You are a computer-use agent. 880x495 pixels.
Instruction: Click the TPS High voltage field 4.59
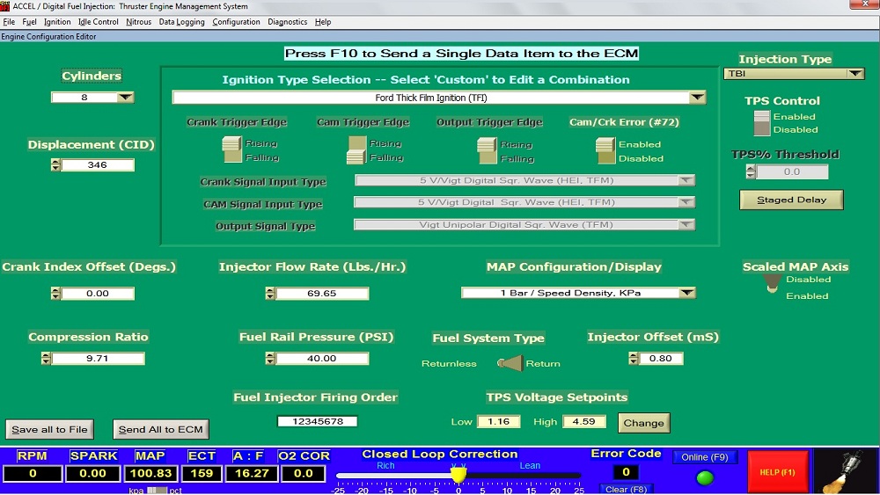click(x=584, y=421)
